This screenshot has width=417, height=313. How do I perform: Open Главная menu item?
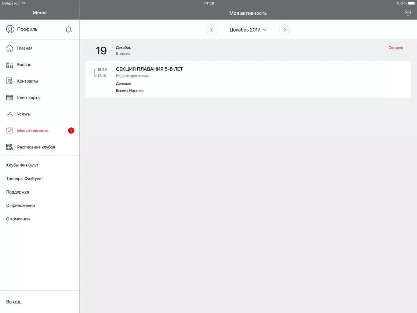tap(40, 48)
